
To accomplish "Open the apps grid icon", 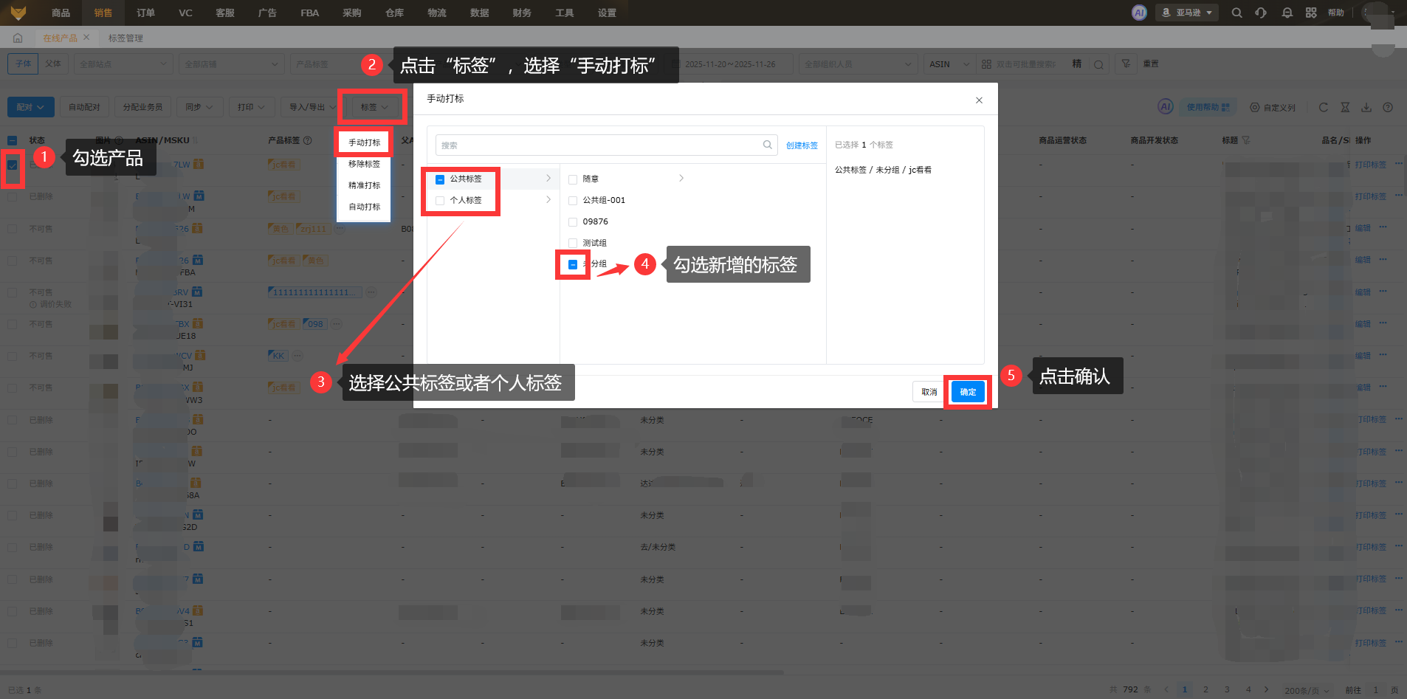I will pyautogui.click(x=1311, y=13).
